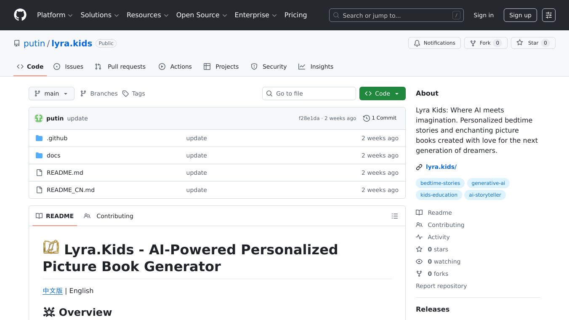Viewport: 569px width, 320px height.
Task: Expand the Platform menu
Action: (x=55, y=15)
